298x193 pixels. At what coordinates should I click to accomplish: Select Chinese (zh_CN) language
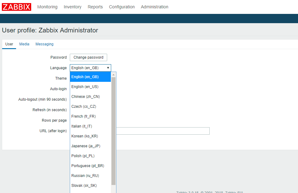[90, 96]
